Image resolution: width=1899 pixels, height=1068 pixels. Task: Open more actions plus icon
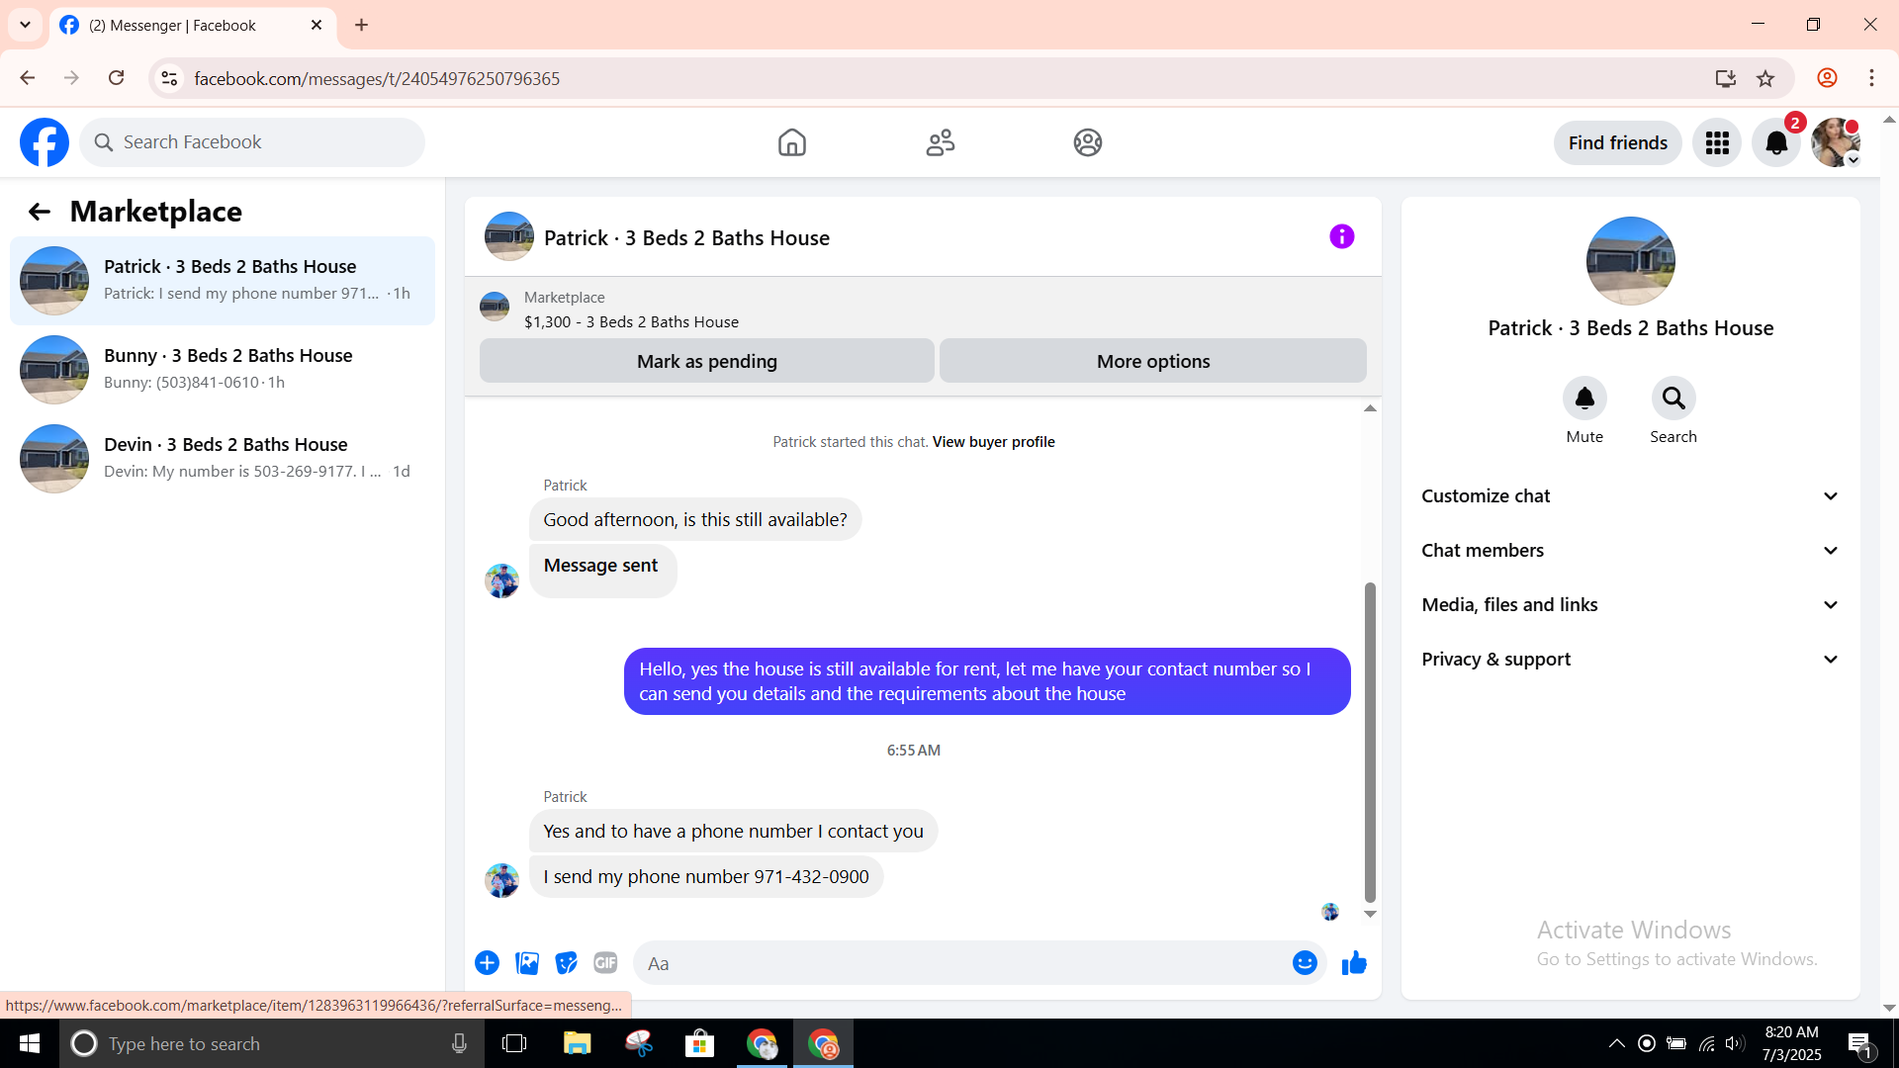coord(487,962)
